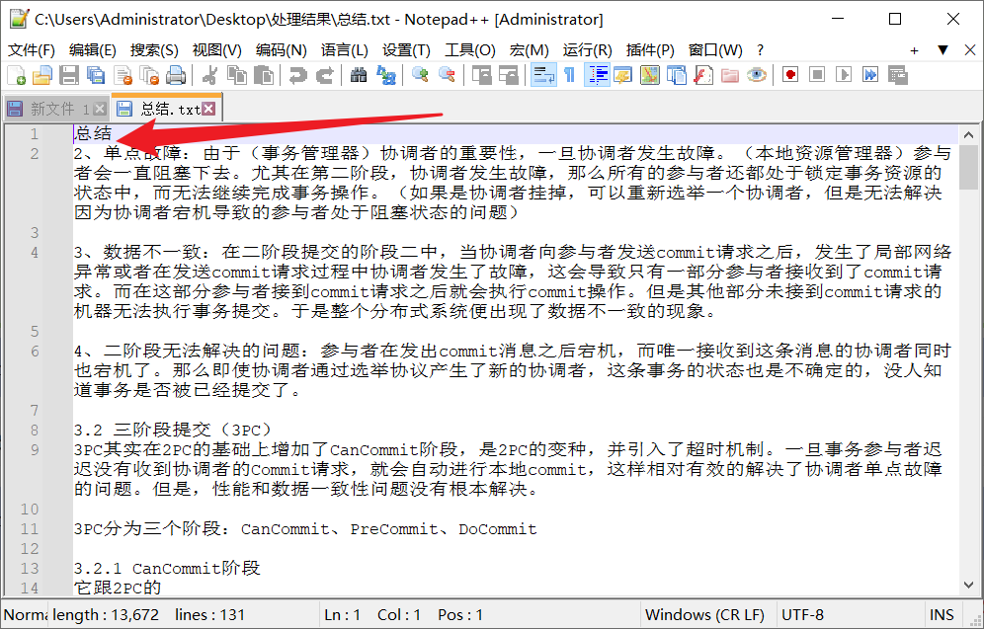Open the 工具(O) menu
This screenshot has height=629, width=984.
(x=470, y=50)
